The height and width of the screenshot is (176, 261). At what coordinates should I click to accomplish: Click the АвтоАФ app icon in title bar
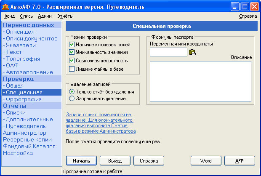tap(5, 7)
